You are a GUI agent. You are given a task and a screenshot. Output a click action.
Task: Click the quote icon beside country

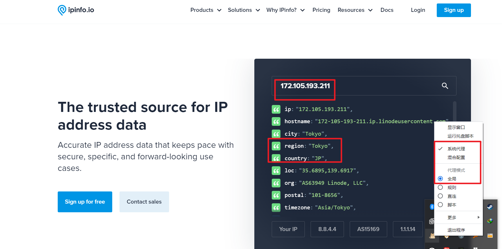click(x=276, y=158)
